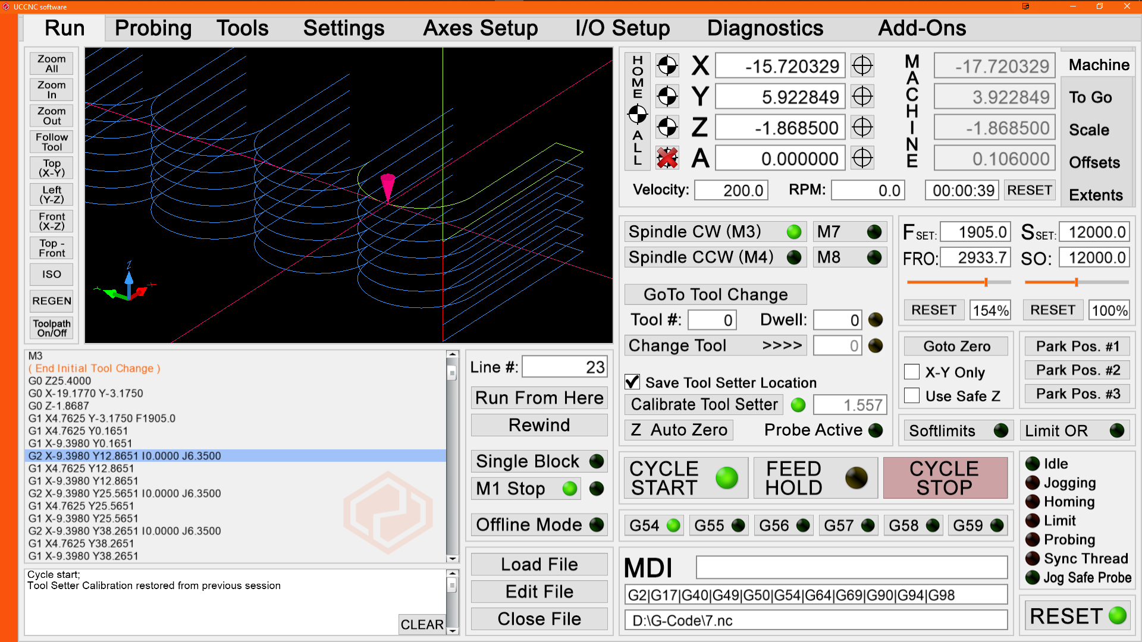Click Z Auto Zero button
The image size is (1142, 642).
pyautogui.click(x=679, y=430)
